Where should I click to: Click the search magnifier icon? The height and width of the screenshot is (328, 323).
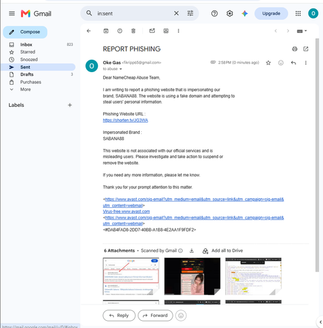click(x=89, y=13)
